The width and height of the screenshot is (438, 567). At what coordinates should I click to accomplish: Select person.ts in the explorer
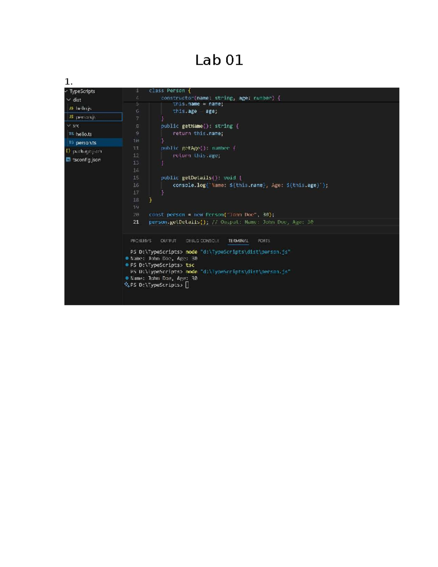(x=87, y=143)
